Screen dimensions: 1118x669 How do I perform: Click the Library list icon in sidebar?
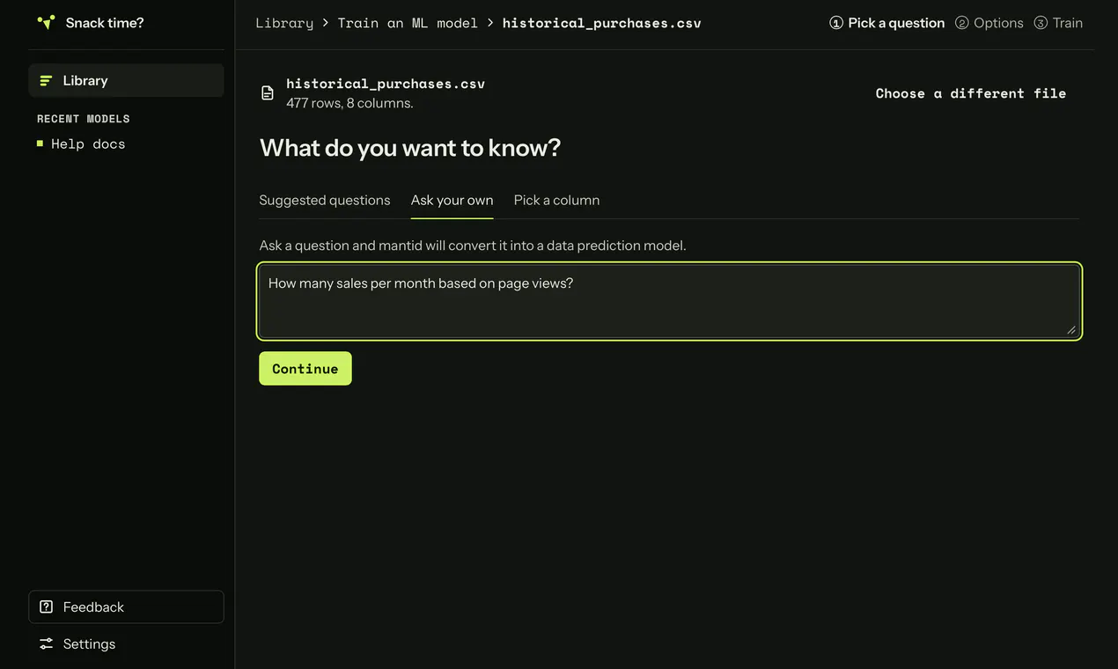46,80
